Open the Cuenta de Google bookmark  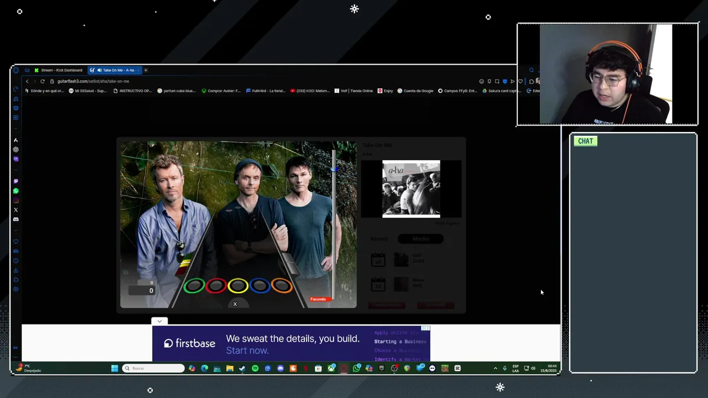[x=415, y=91]
